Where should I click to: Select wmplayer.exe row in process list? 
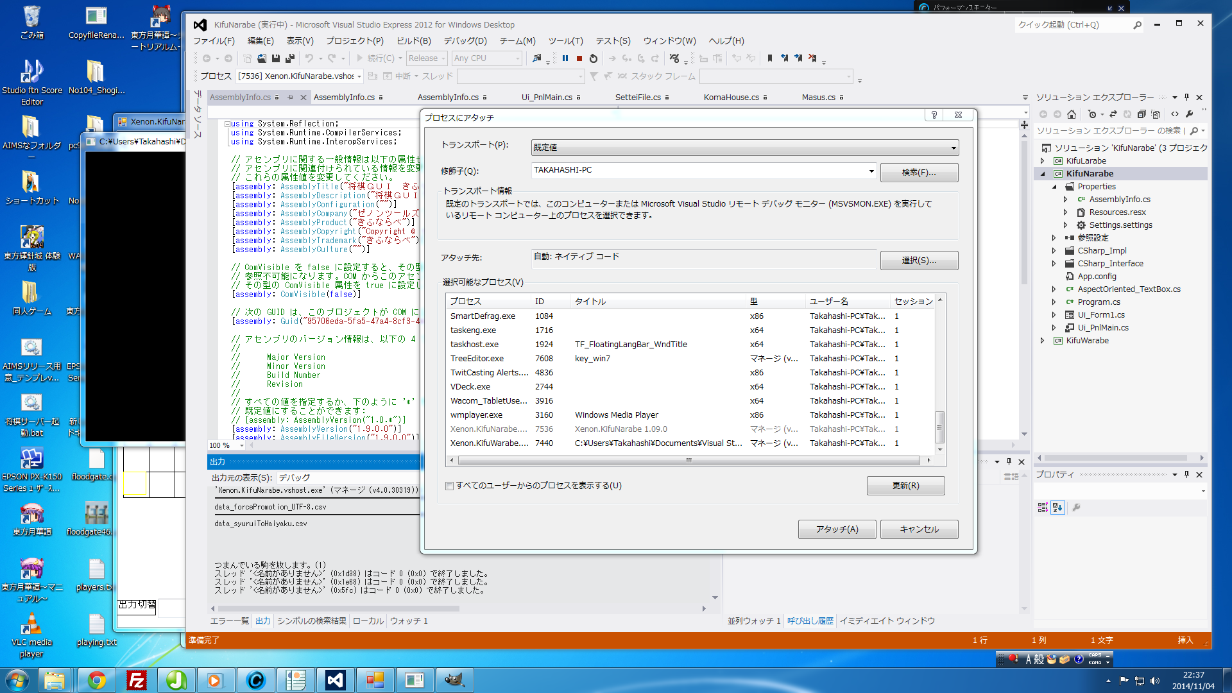[476, 415]
